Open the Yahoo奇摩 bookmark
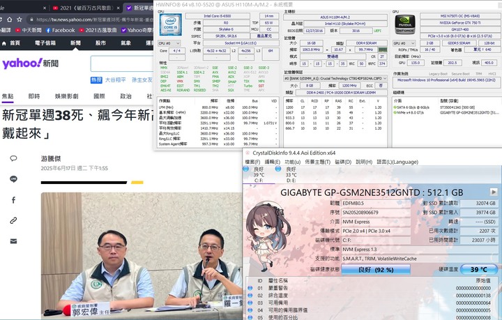502x320 pixels. pyautogui.click(x=137, y=30)
